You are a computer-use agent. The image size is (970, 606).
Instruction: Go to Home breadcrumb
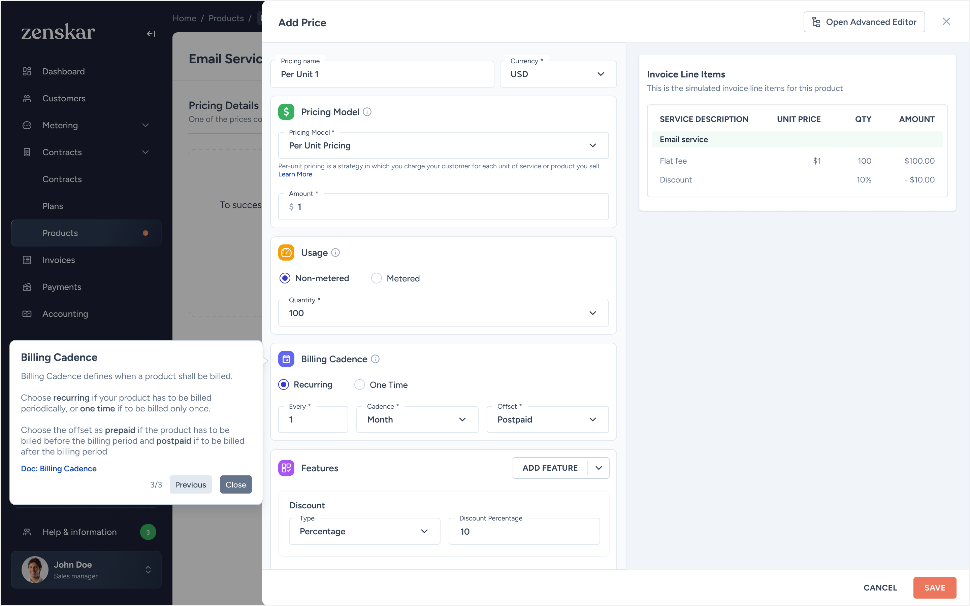point(184,18)
